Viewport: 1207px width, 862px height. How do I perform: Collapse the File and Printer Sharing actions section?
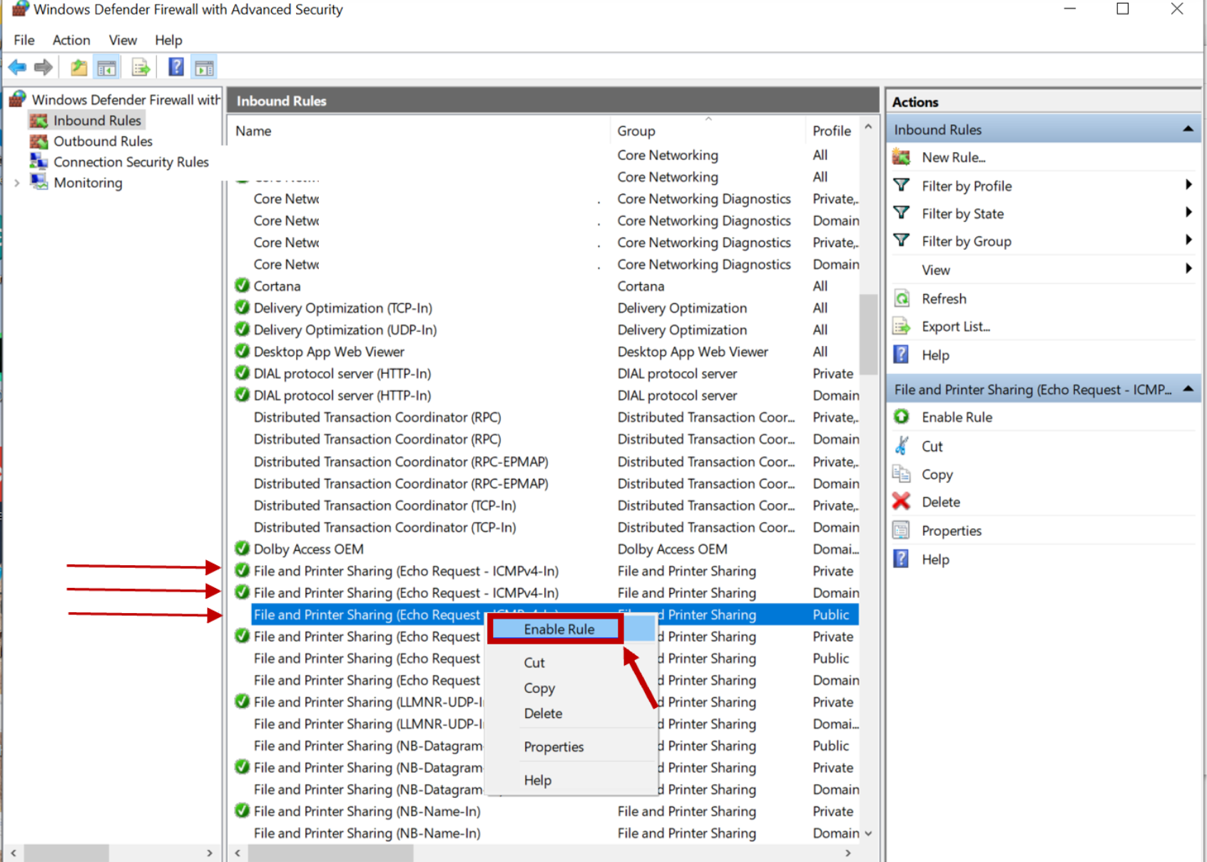point(1188,388)
